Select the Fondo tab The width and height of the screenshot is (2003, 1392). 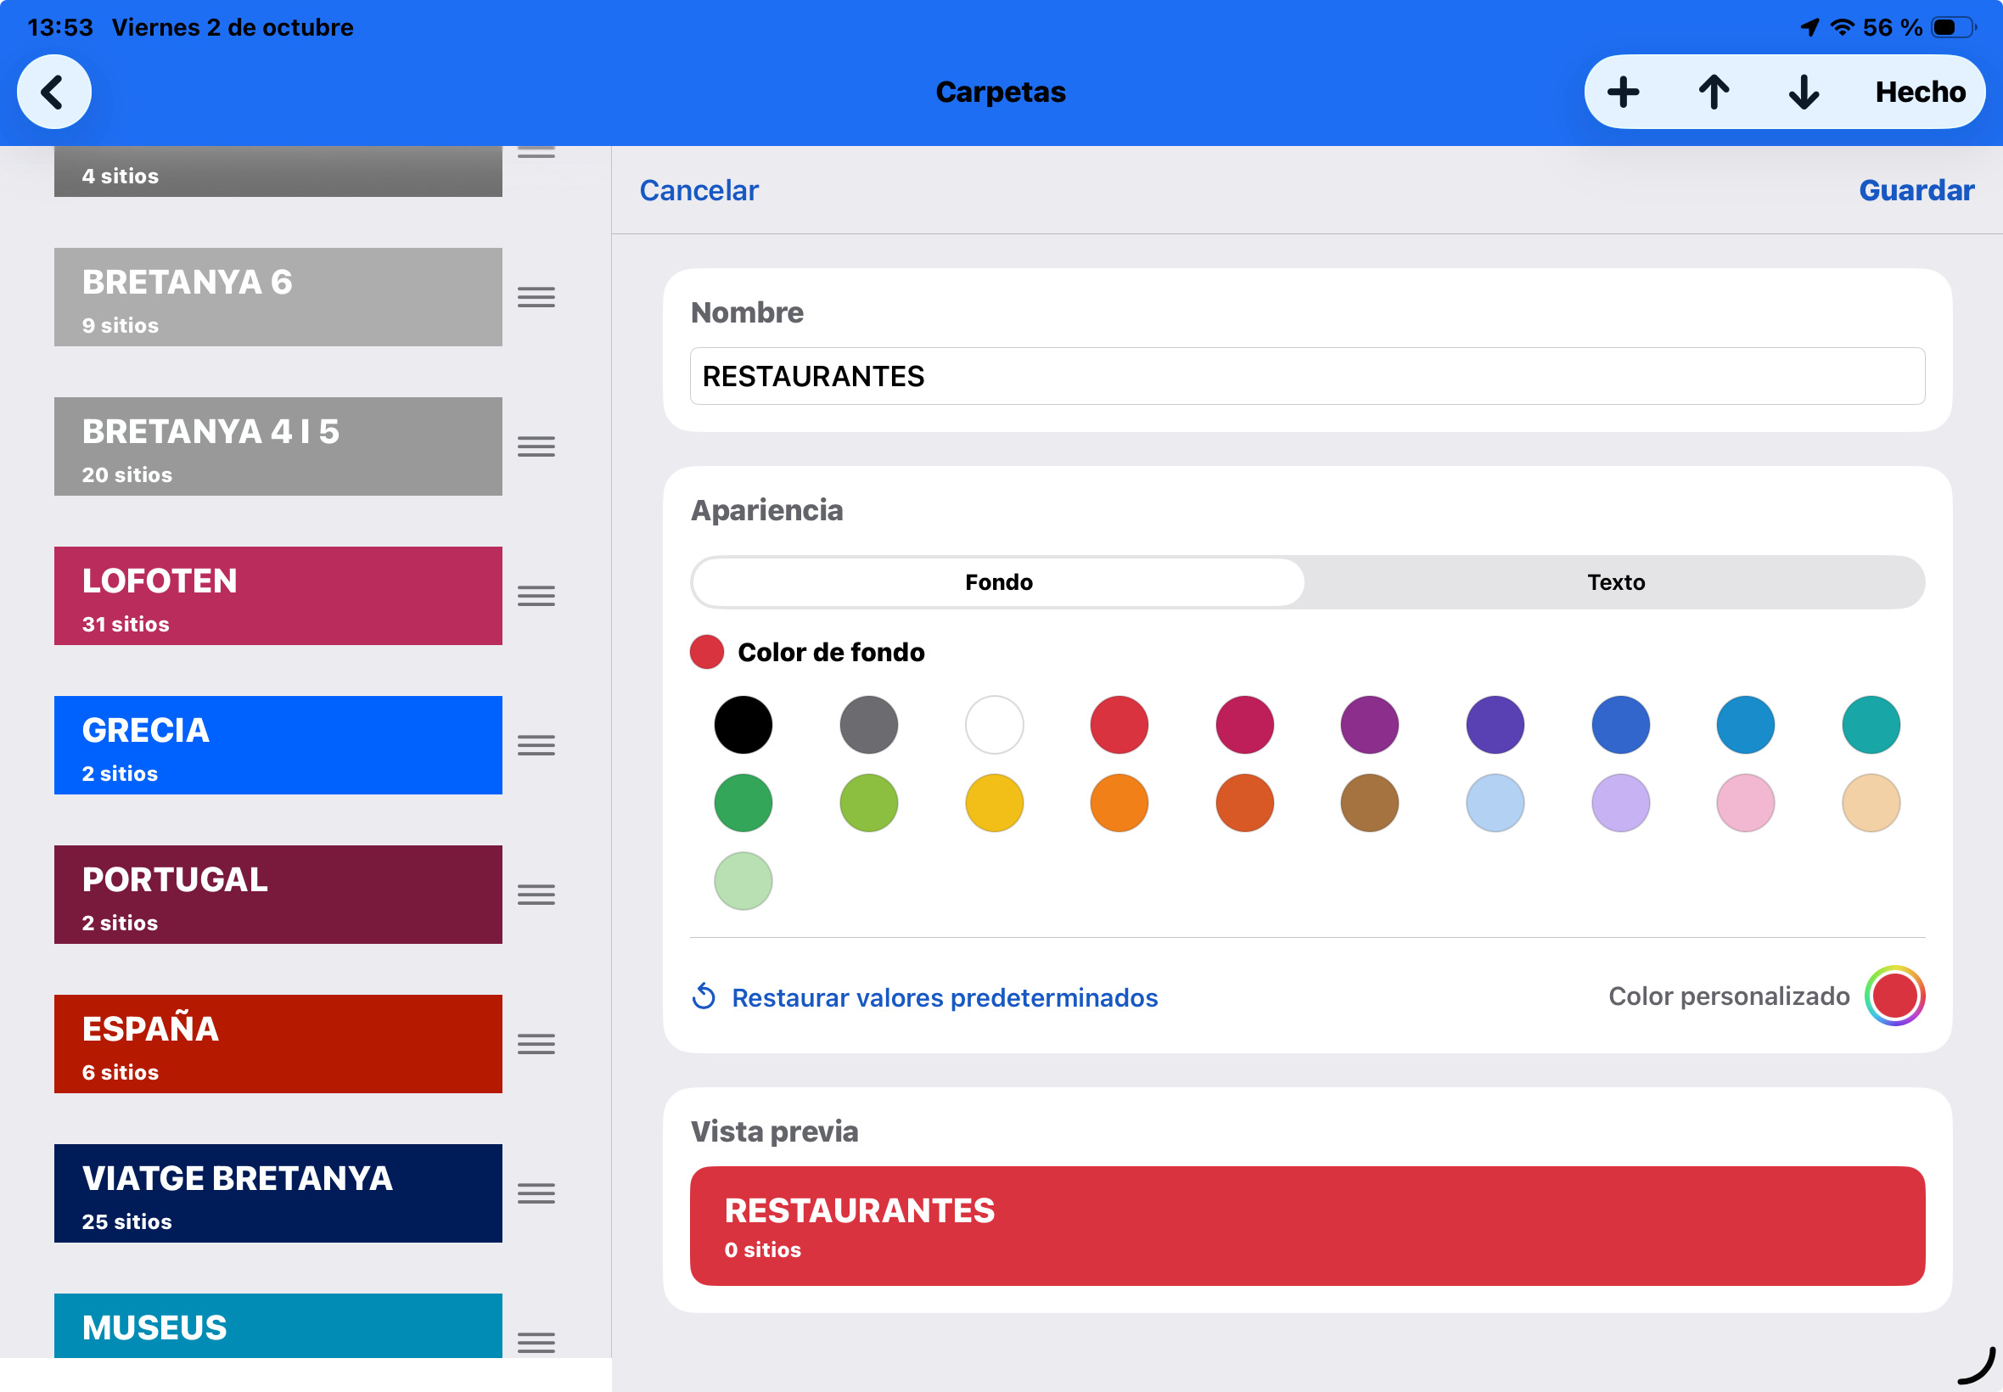[998, 581]
